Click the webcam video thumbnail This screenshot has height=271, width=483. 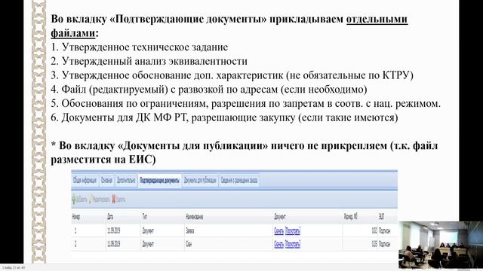441,245
